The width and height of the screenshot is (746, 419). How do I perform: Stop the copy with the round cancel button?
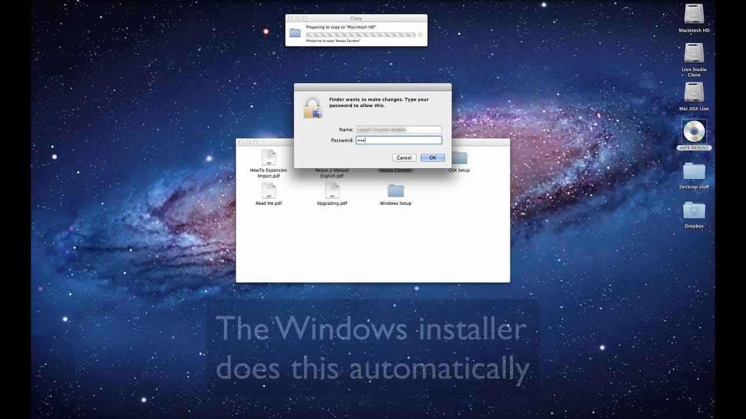click(x=420, y=35)
